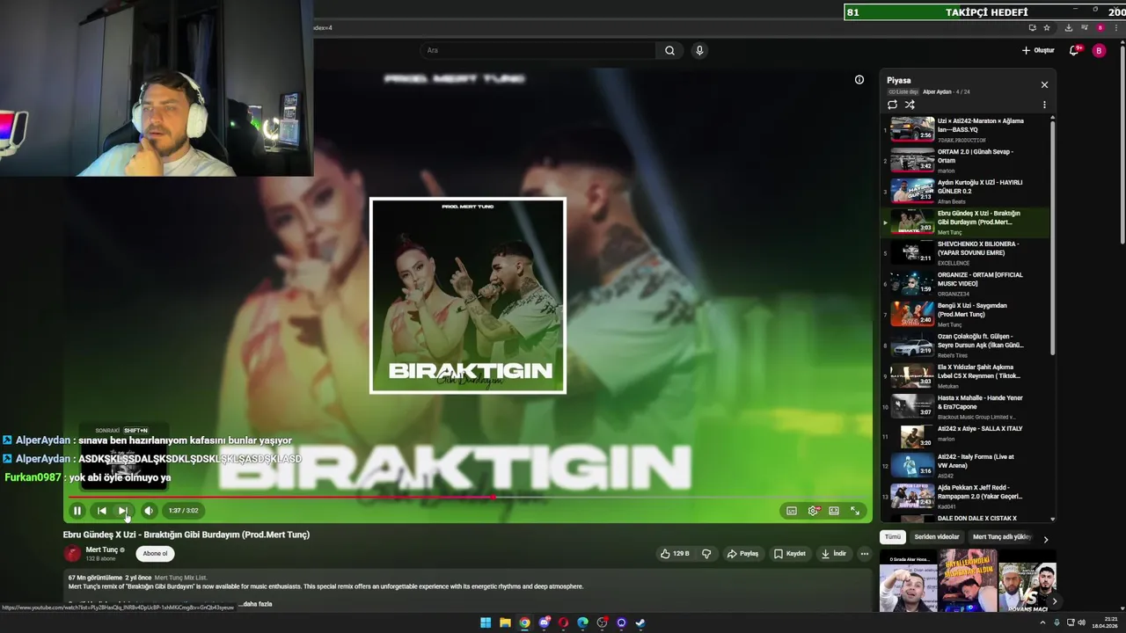This screenshot has height=633, width=1126.
Task: Mute the player volume
Action: 149,510
